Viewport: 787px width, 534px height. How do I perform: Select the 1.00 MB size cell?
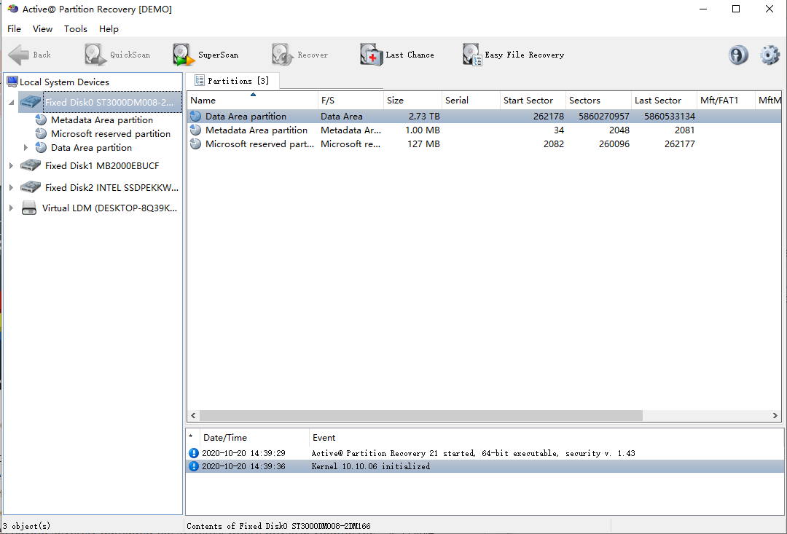click(423, 130)
